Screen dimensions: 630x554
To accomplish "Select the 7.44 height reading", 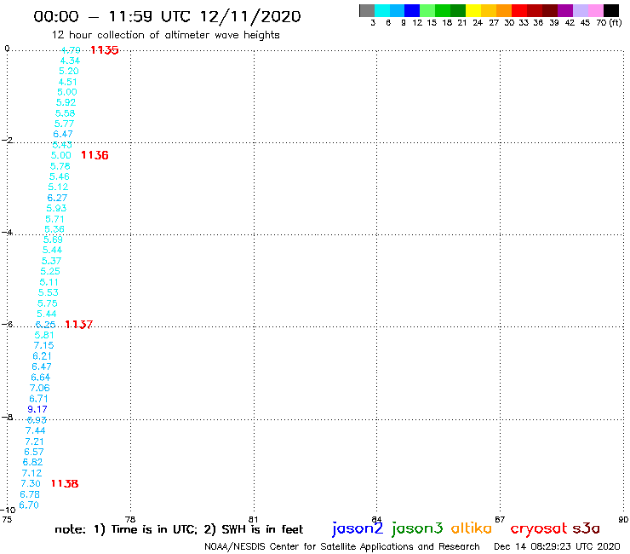I will (x=36, y=430).
